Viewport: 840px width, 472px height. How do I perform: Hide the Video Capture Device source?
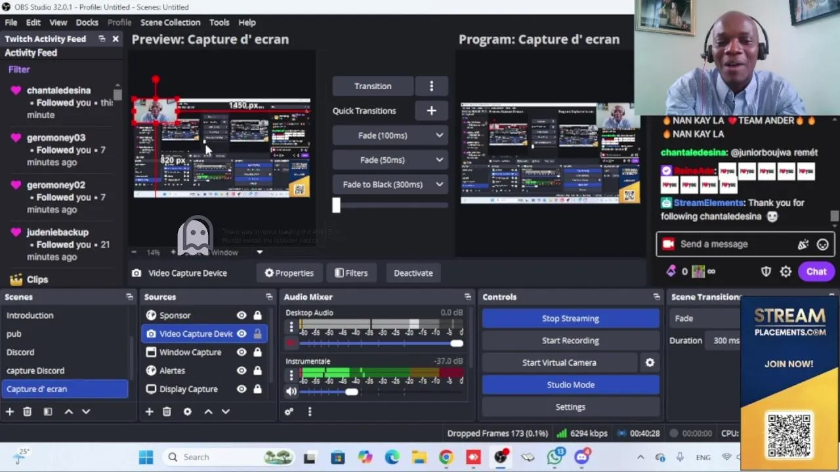(x=241, y=334)
